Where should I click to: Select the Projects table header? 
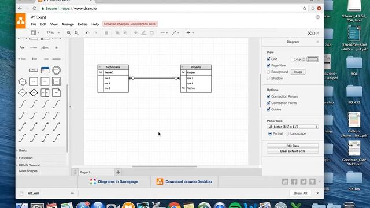tap(196, 67)
